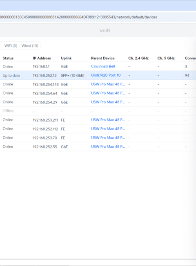
Task: Click Online status in the 192.168.254.148 row
Action: pos(8,84)
